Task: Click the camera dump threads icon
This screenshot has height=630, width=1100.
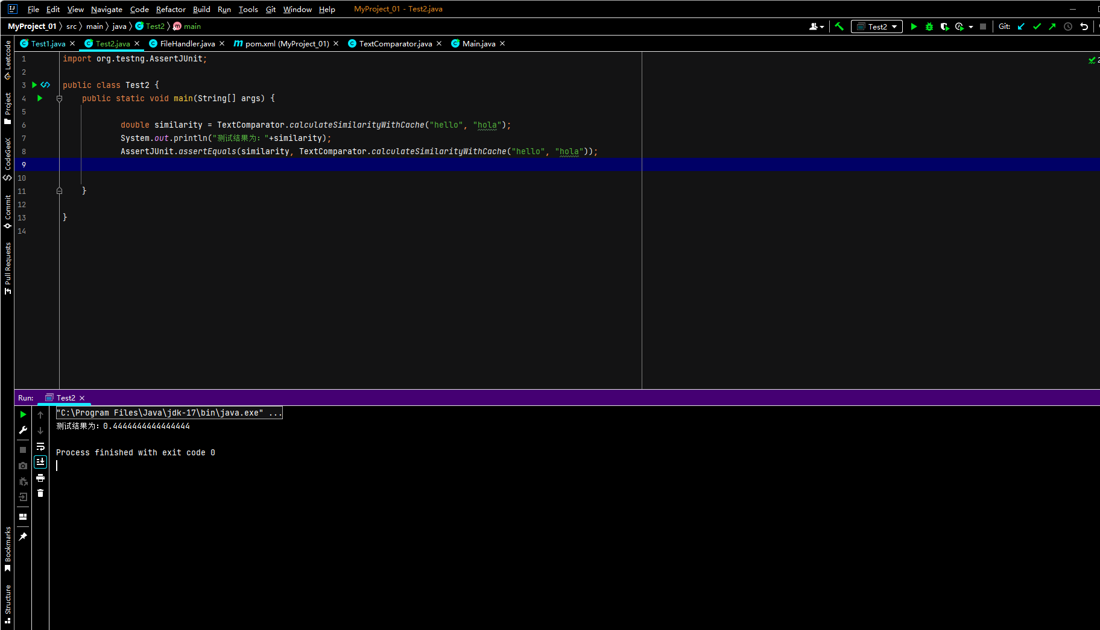Action: (x=23, y=466)
